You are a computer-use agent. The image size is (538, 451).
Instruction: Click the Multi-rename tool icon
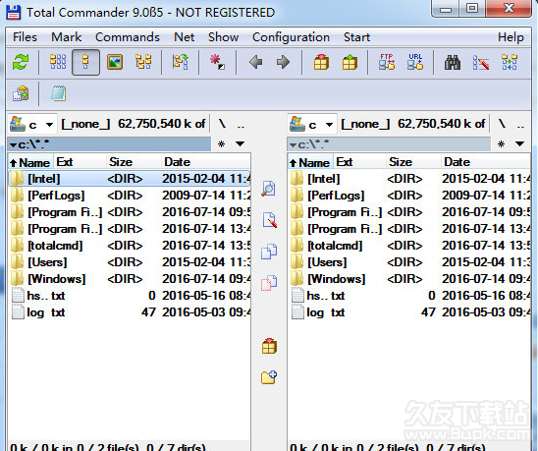[x=481, y=62]
